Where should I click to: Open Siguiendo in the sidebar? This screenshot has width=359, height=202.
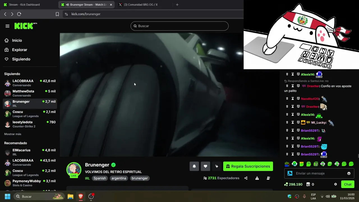[21, 59]
